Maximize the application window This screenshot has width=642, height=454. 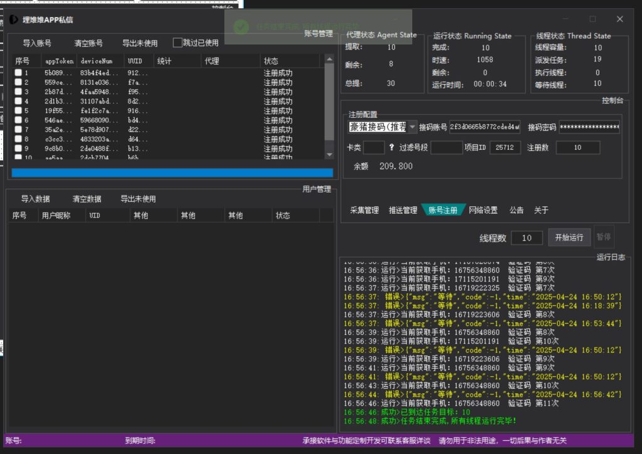pyautogui.click(x=592, y=19)
